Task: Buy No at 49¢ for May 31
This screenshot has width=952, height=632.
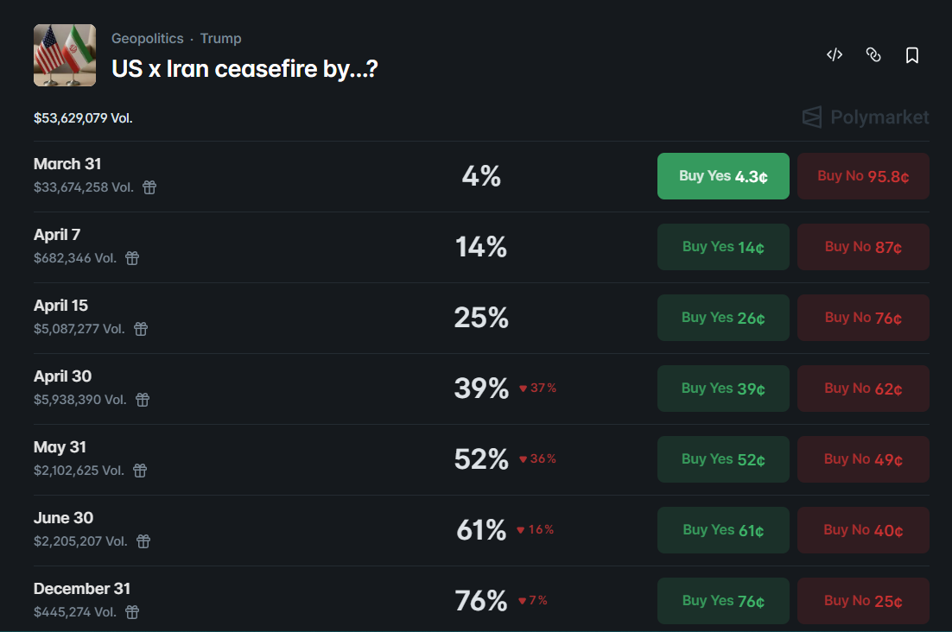Action: coord(863,458)
